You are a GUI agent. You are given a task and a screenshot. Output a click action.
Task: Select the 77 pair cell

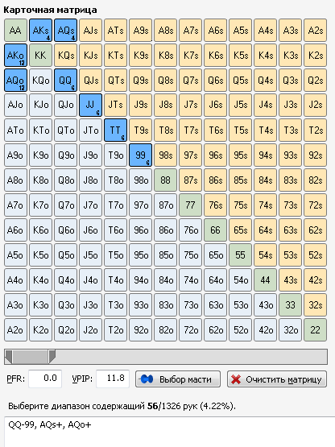(x=191, y=205)
